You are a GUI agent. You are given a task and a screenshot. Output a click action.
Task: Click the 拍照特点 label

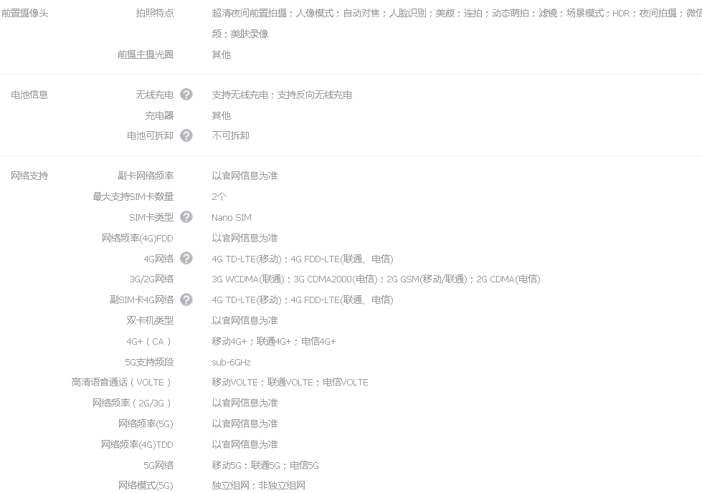(154, 13)
